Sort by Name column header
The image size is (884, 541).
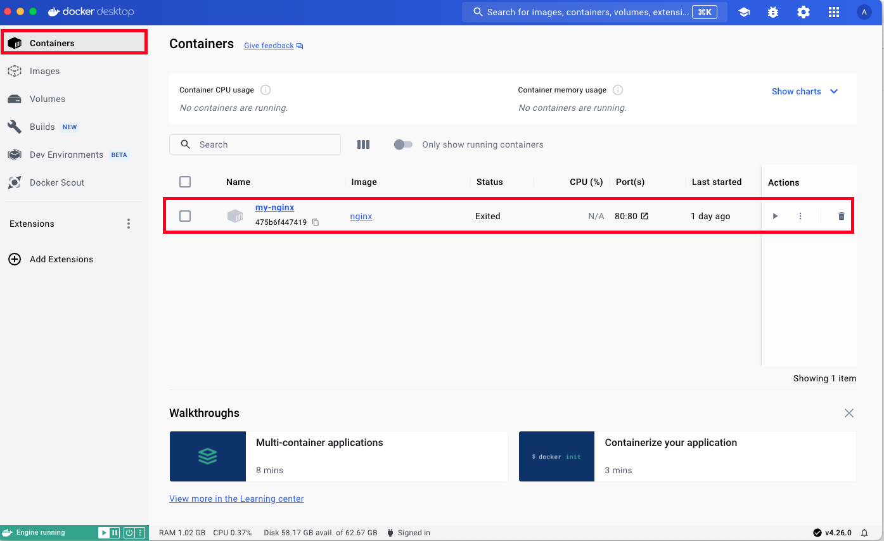(x=238, y=182)
